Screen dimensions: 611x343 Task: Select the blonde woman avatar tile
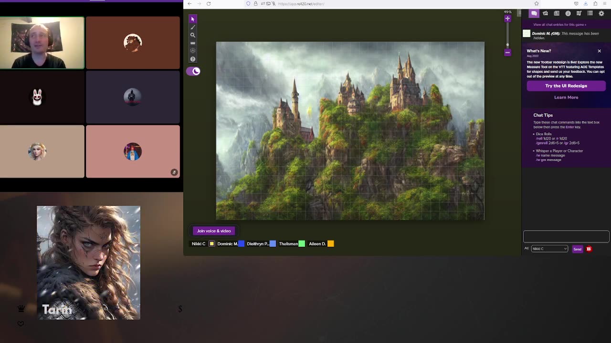[42, 151]
